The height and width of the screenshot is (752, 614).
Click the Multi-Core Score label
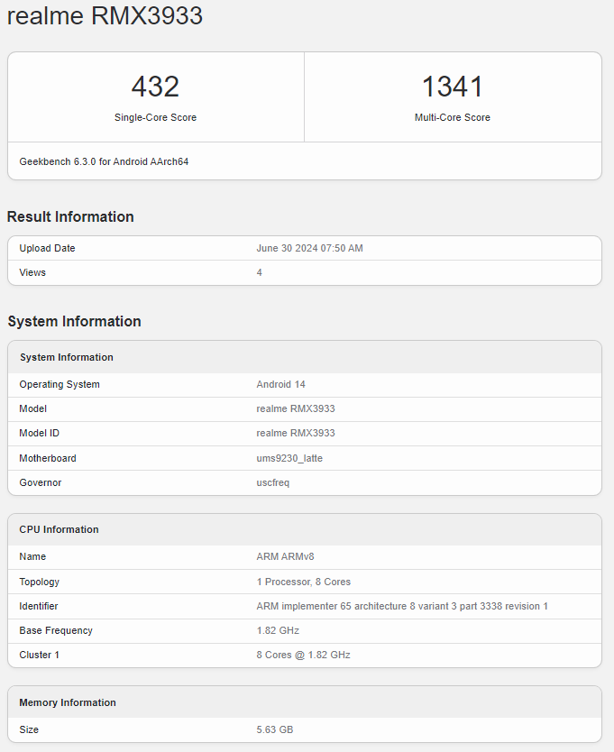coord(453,117)
